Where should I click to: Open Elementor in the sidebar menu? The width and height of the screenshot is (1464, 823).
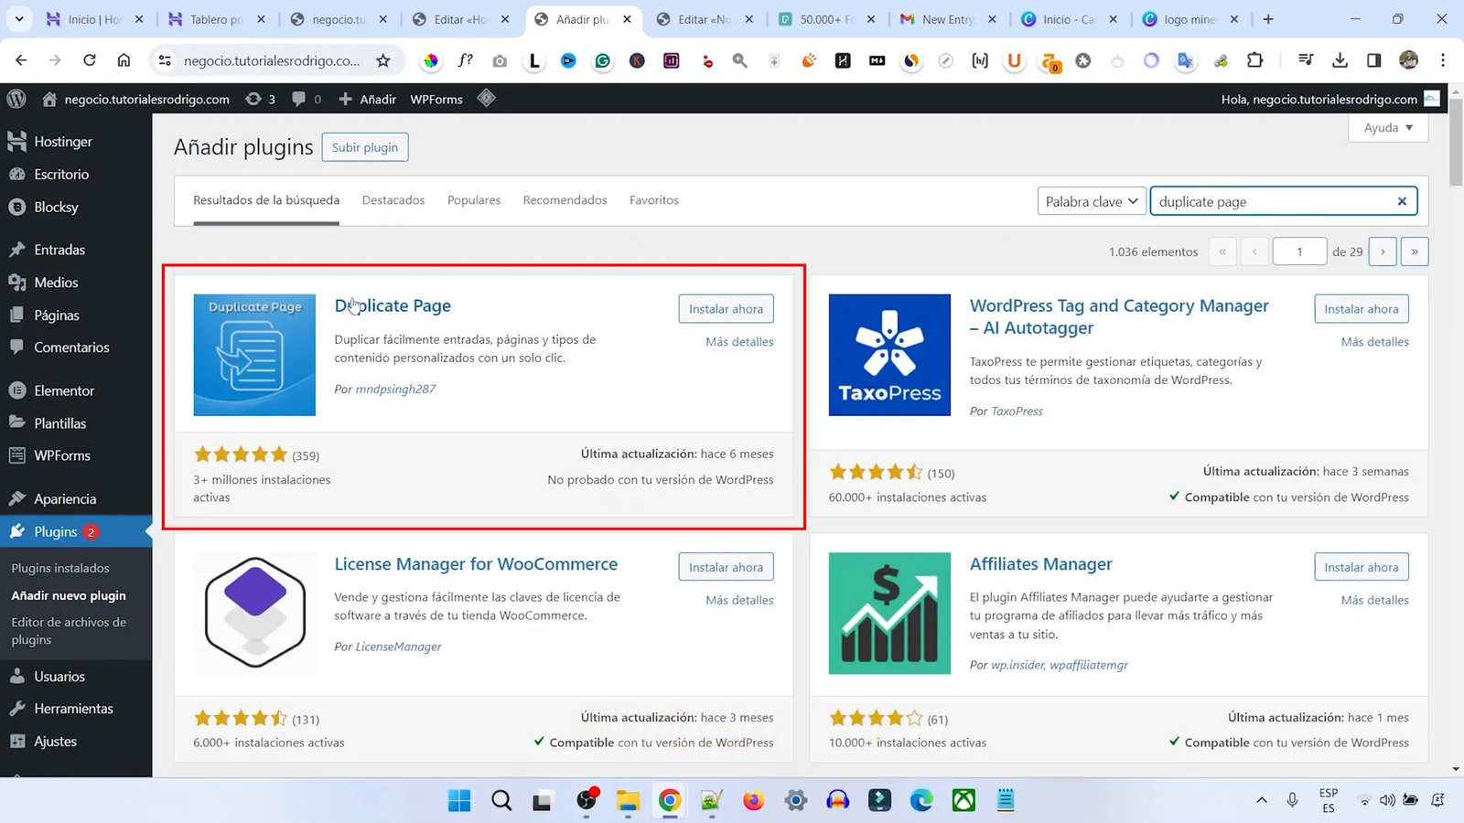63,390
